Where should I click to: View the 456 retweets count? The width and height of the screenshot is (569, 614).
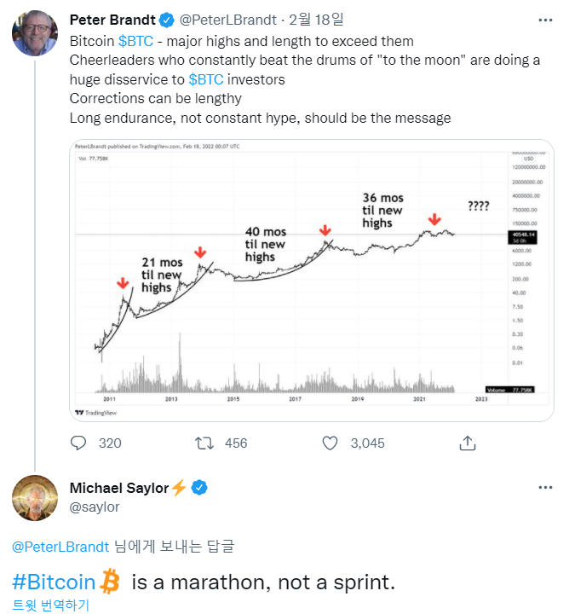[x=236, y=443]
